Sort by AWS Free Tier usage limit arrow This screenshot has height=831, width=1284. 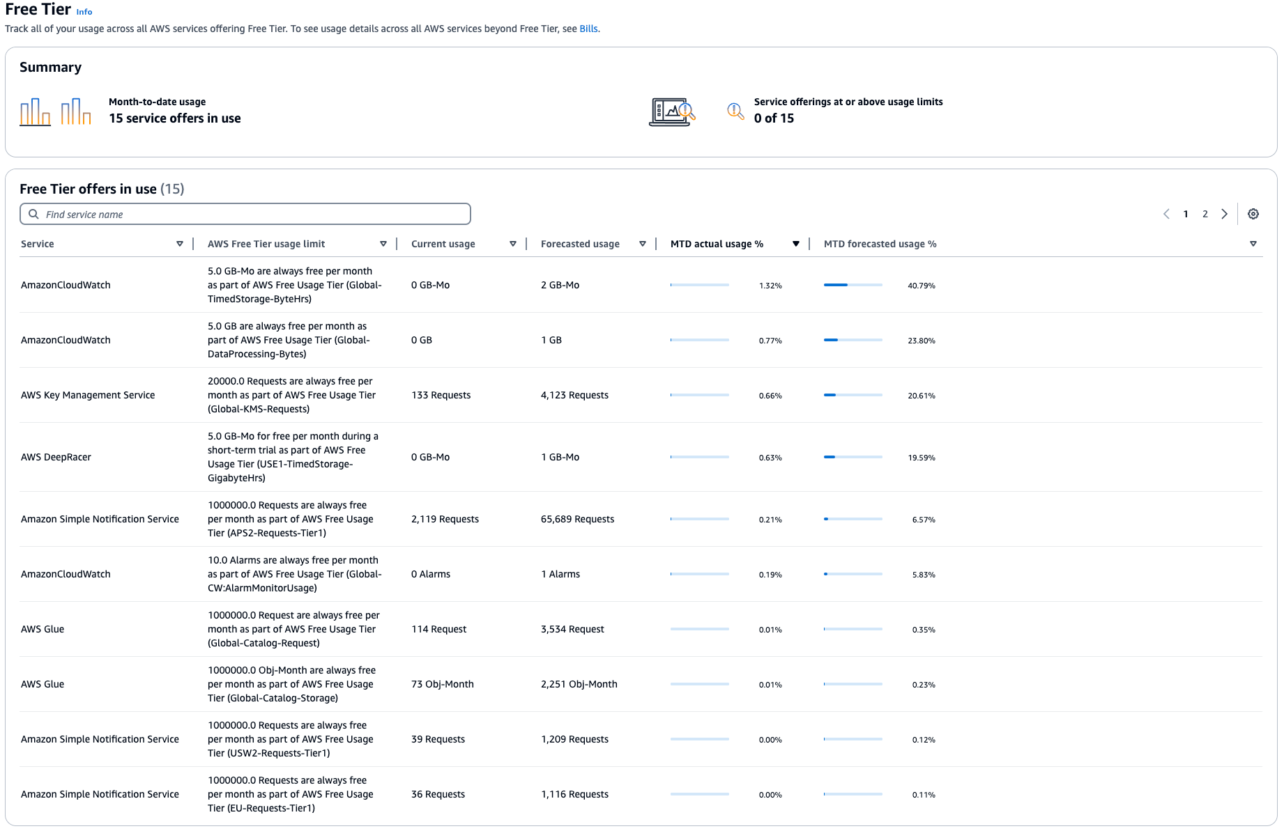[383, 244]
